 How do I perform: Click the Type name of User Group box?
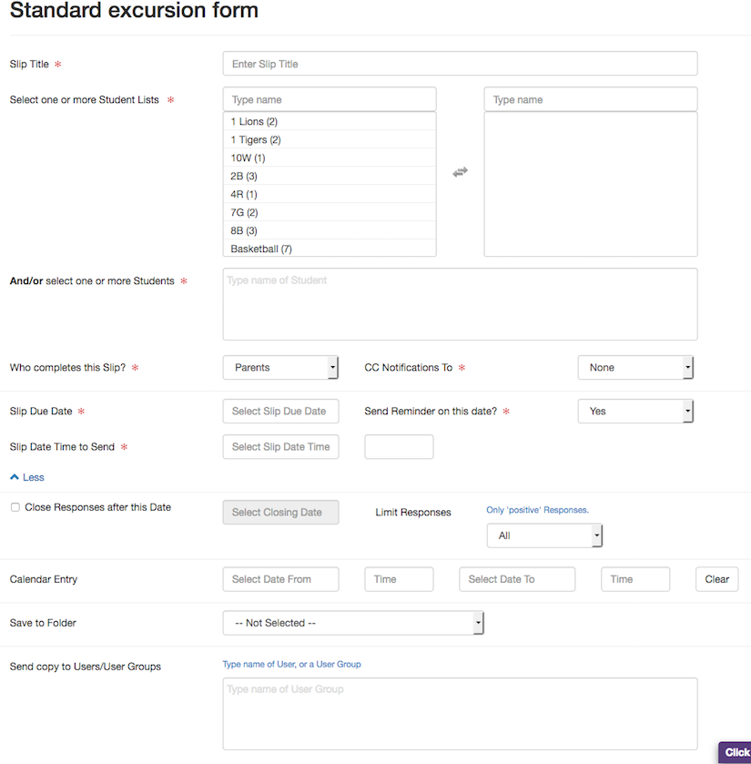[461, 714]
